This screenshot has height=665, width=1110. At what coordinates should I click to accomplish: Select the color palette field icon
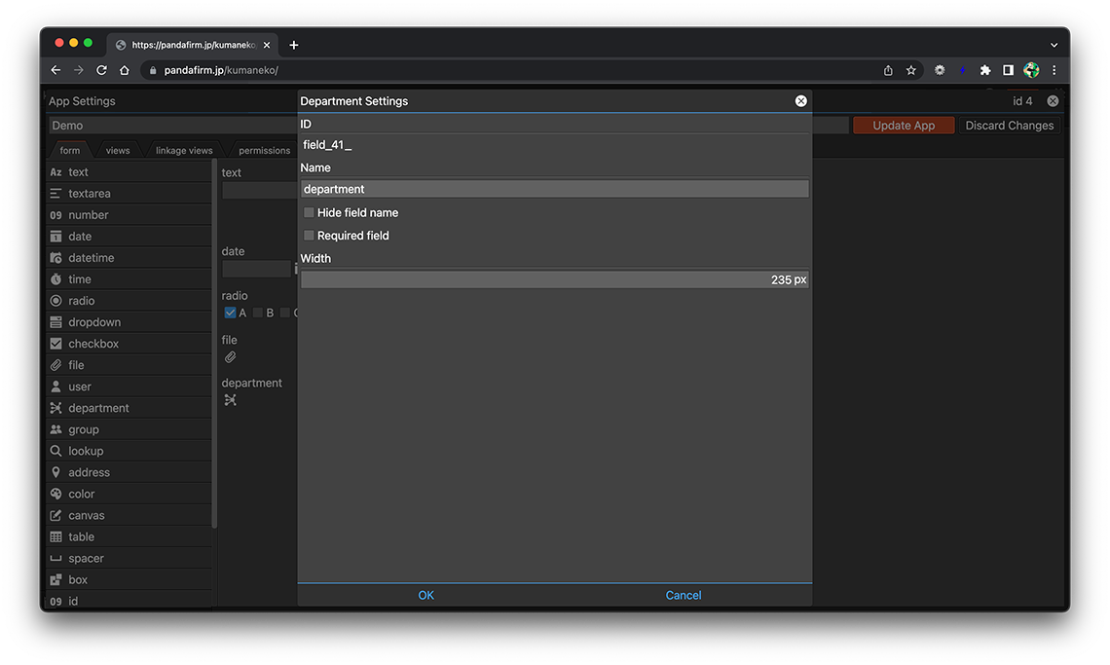(x=55, y=494)
